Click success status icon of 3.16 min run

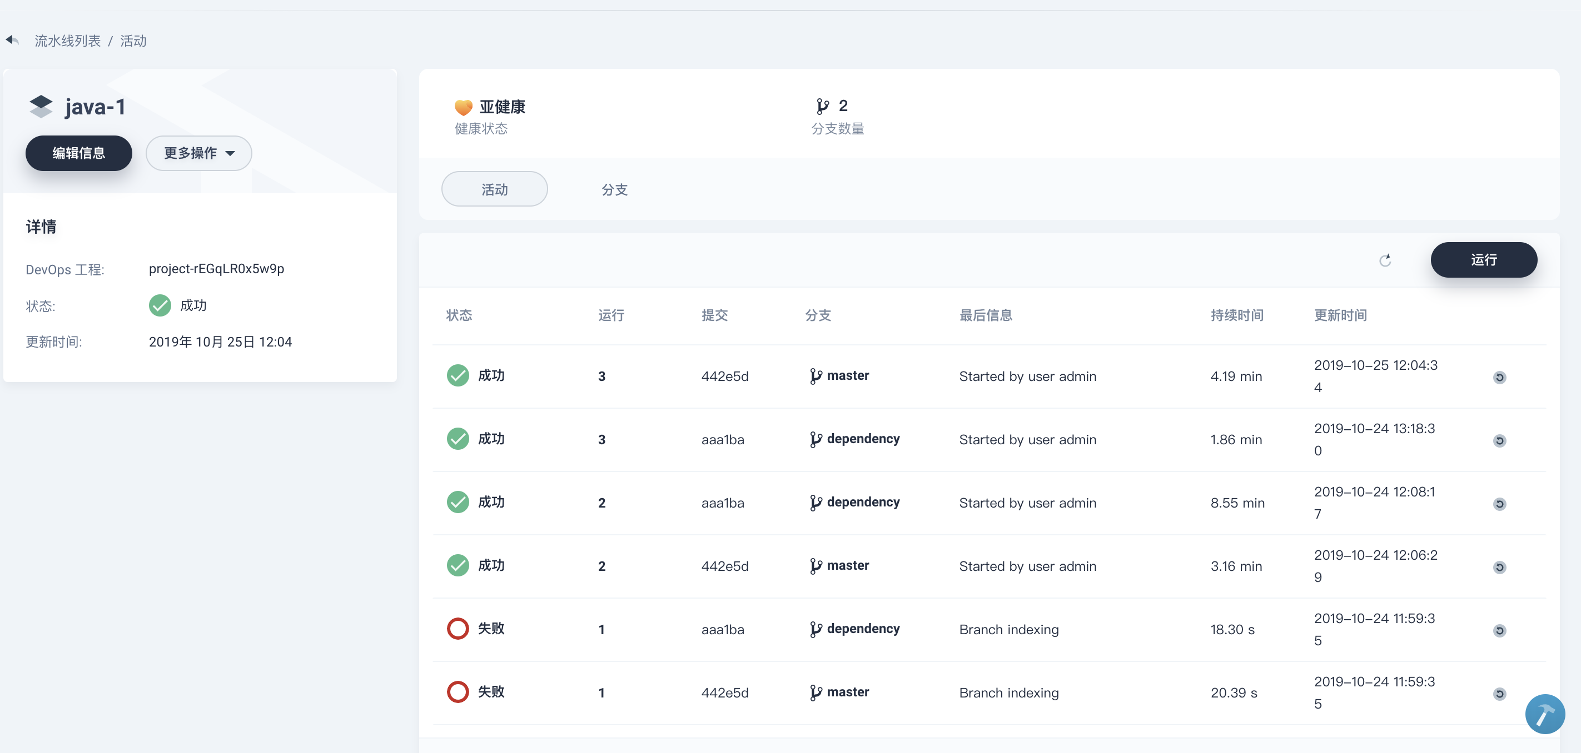(458, 565)
